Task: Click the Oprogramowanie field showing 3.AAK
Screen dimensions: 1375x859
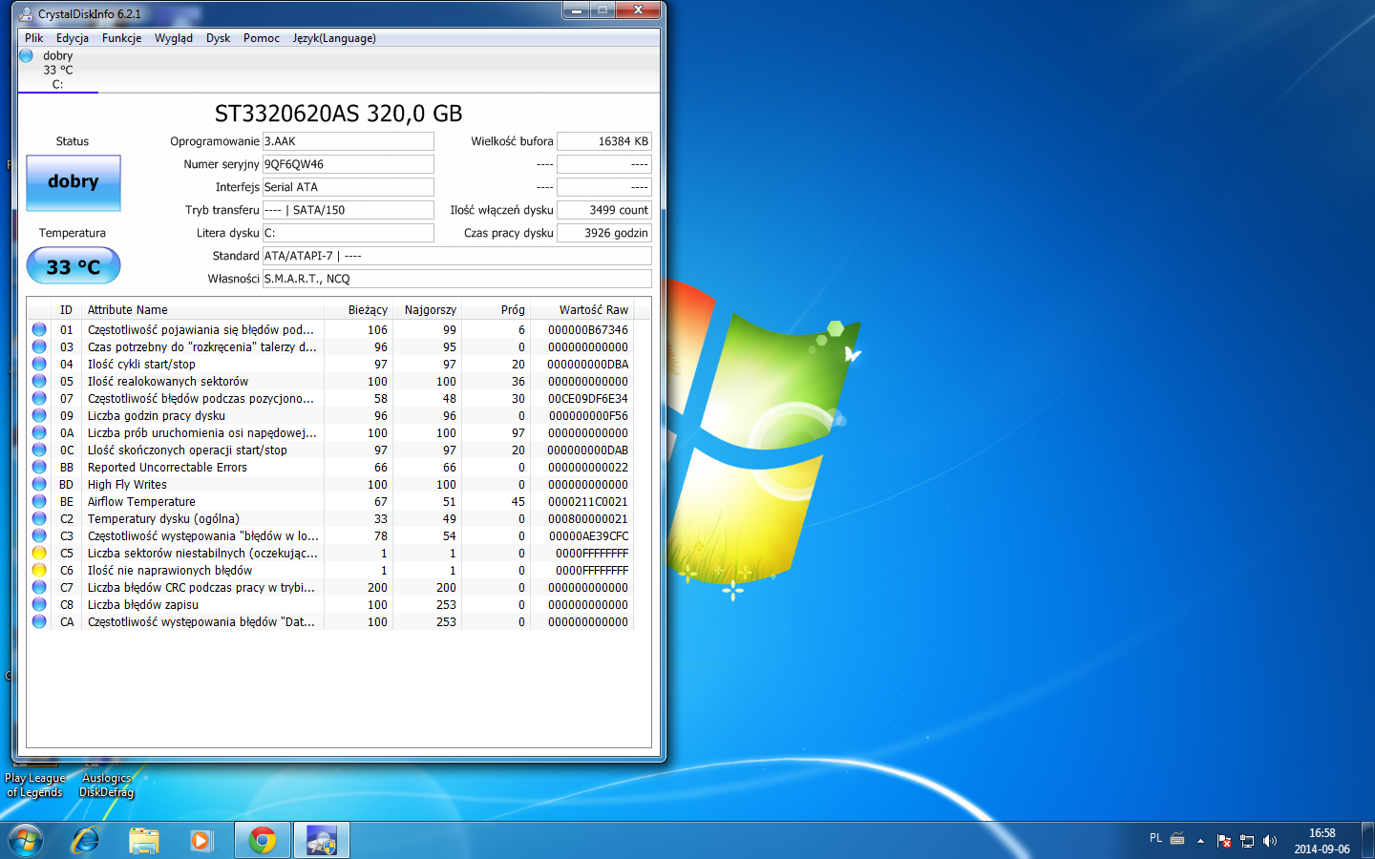Action: pyautogui.click(x=349, y=141)
